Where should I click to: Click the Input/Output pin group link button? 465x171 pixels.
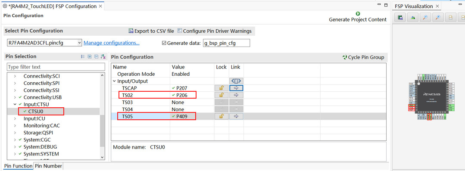point(236,81)
